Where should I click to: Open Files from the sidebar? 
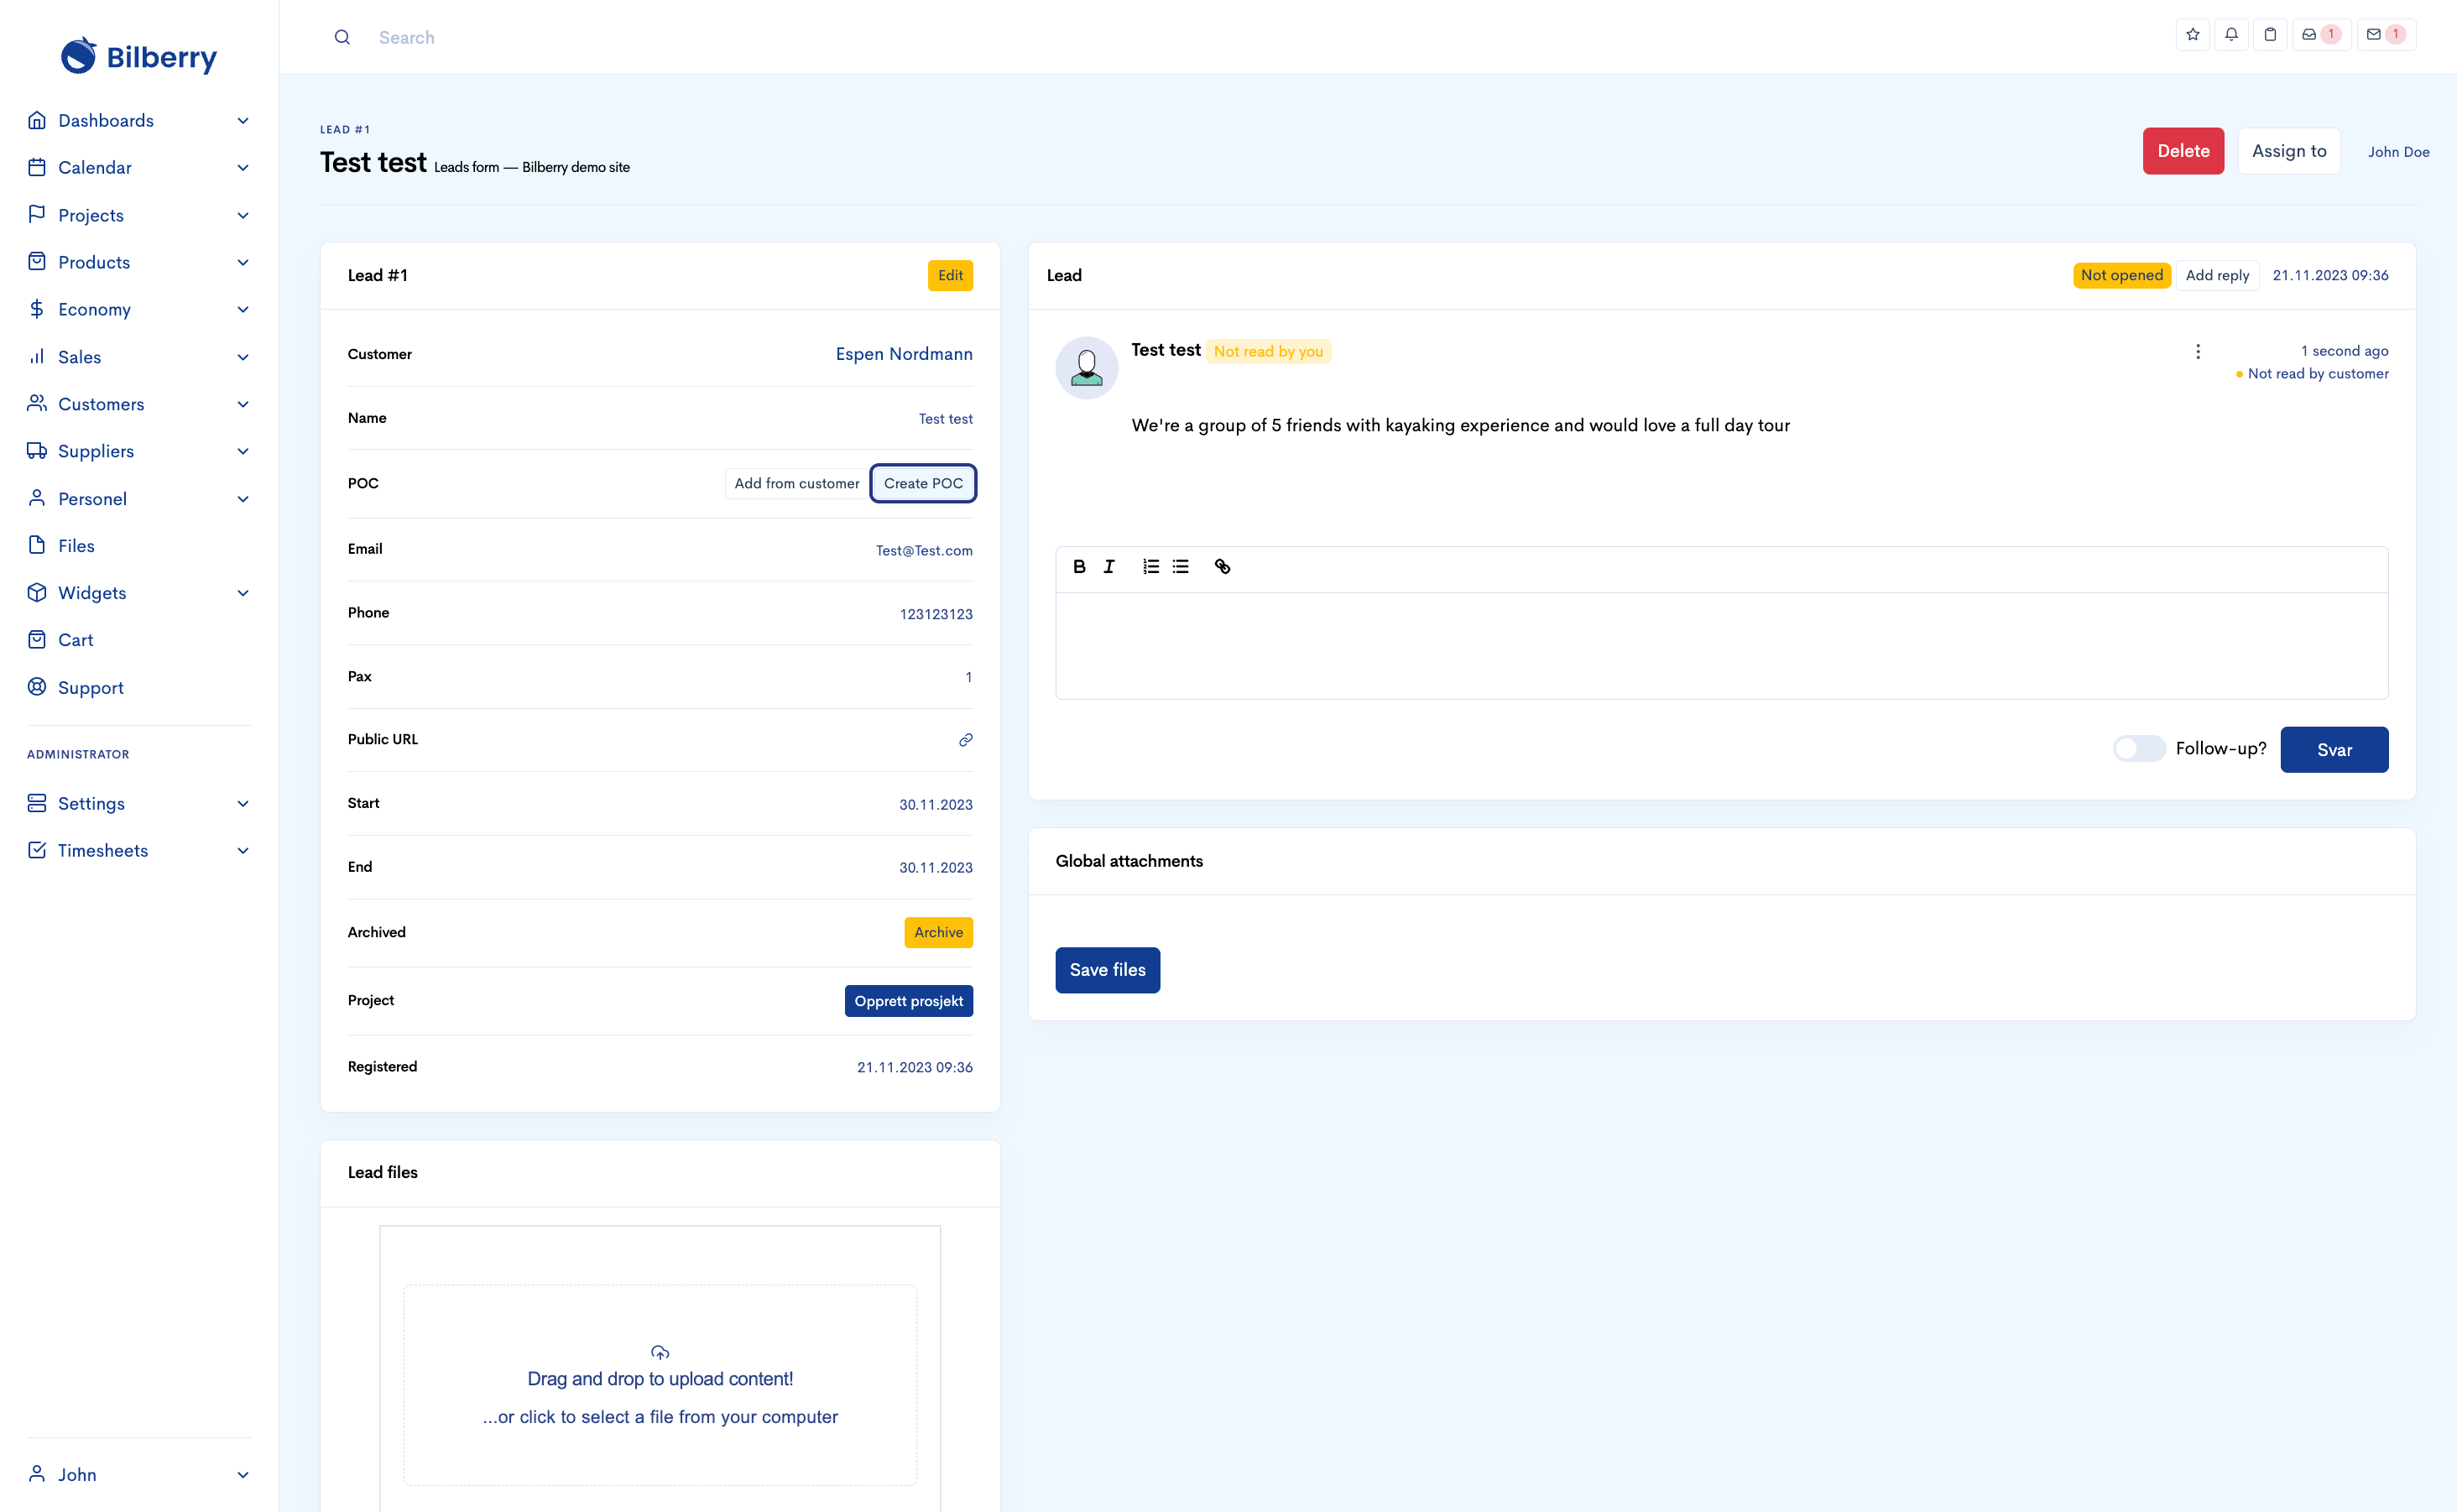(x=76, y=546)
